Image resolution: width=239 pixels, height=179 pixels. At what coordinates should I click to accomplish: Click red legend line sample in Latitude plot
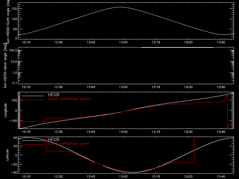coord(33,144)
